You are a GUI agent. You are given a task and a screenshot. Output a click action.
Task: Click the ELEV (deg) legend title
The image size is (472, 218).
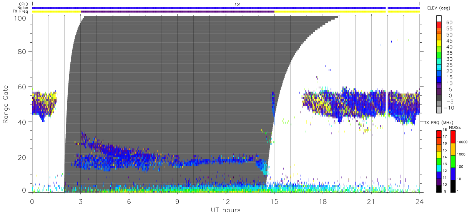439,8
